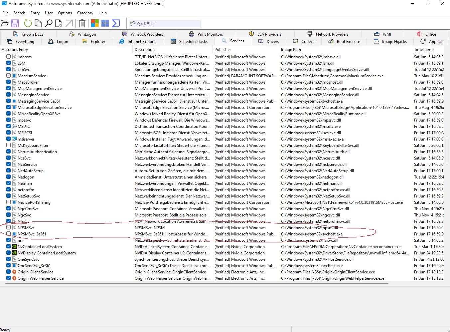
Task: Click the MacriumService row icon
Action: [x=14, y=76]
